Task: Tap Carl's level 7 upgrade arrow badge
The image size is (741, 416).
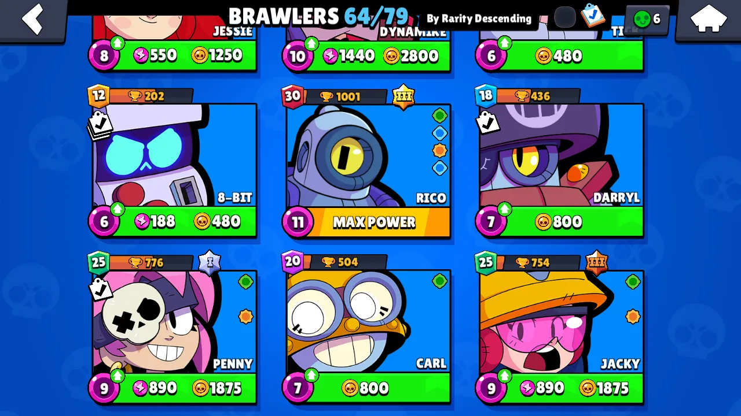Action: pos(298,386)
